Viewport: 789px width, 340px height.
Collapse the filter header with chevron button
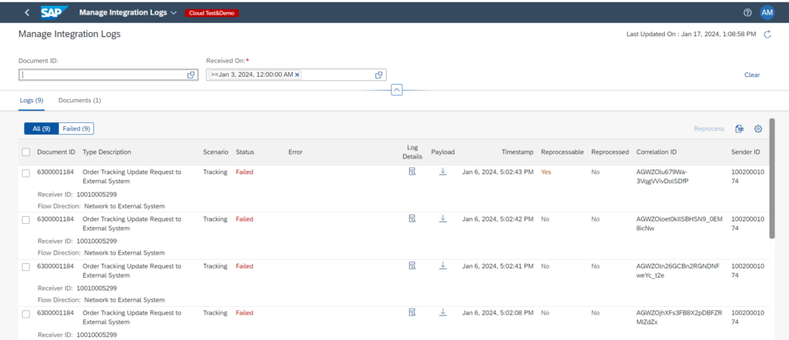(x=397, y=90)
